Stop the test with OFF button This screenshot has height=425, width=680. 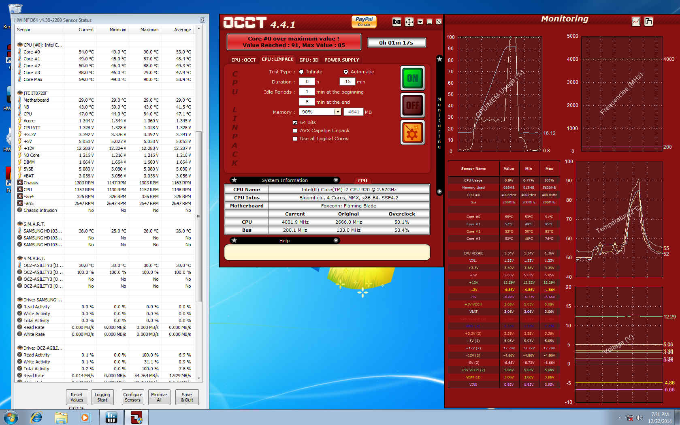pyautogui.click(x=412, y=105)
